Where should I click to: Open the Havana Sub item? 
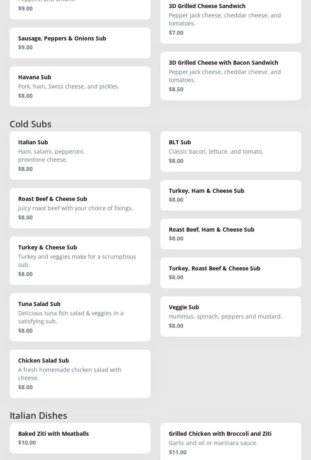pyautogui.click(x=80, y=86)
